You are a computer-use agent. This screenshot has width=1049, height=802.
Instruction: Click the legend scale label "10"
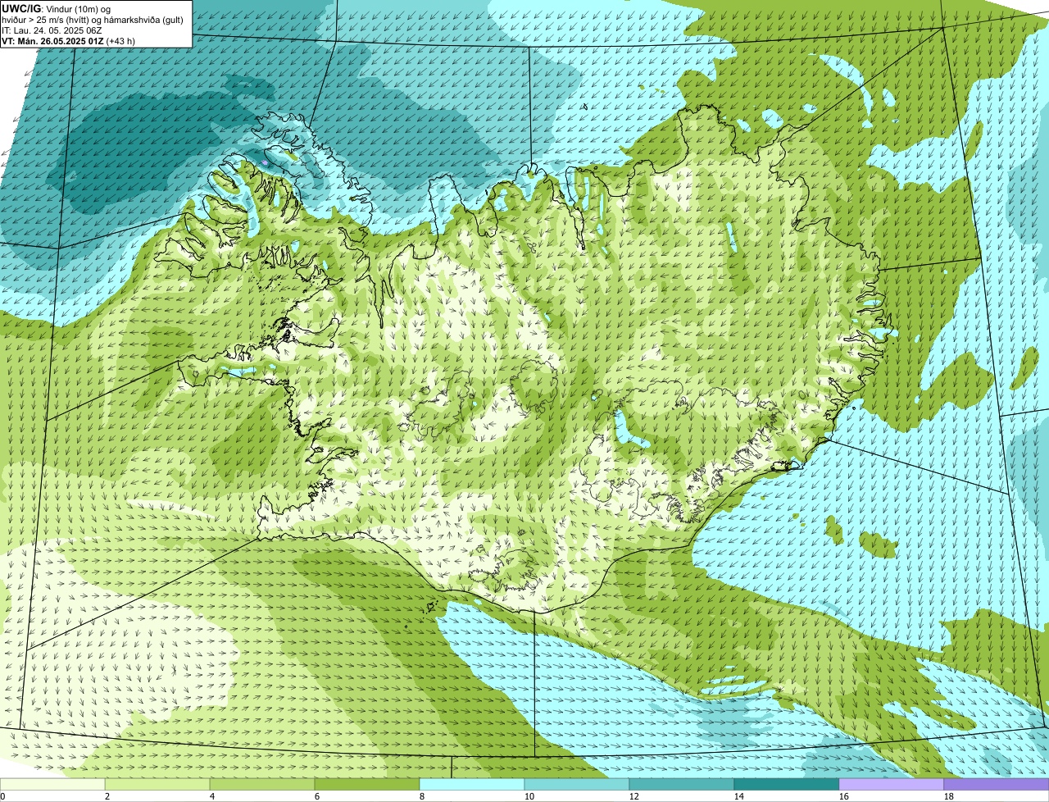pyautogui.click(x=529, y=796)
